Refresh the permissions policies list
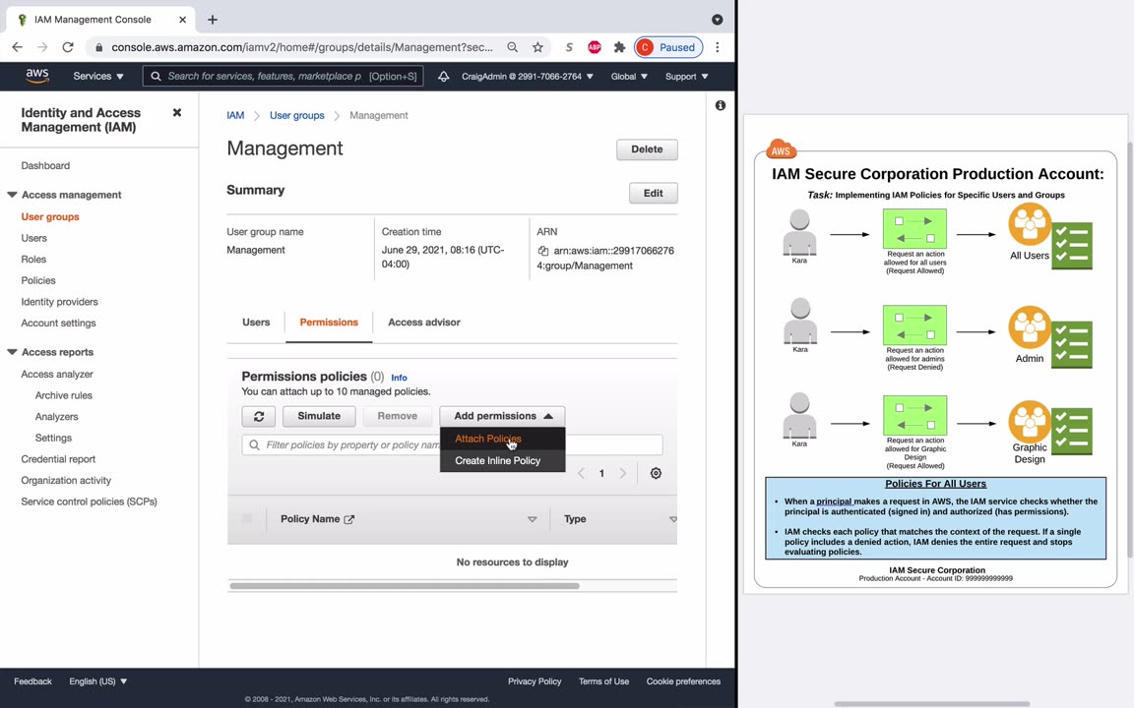The image size is (1134, 708). click(258, 416)
